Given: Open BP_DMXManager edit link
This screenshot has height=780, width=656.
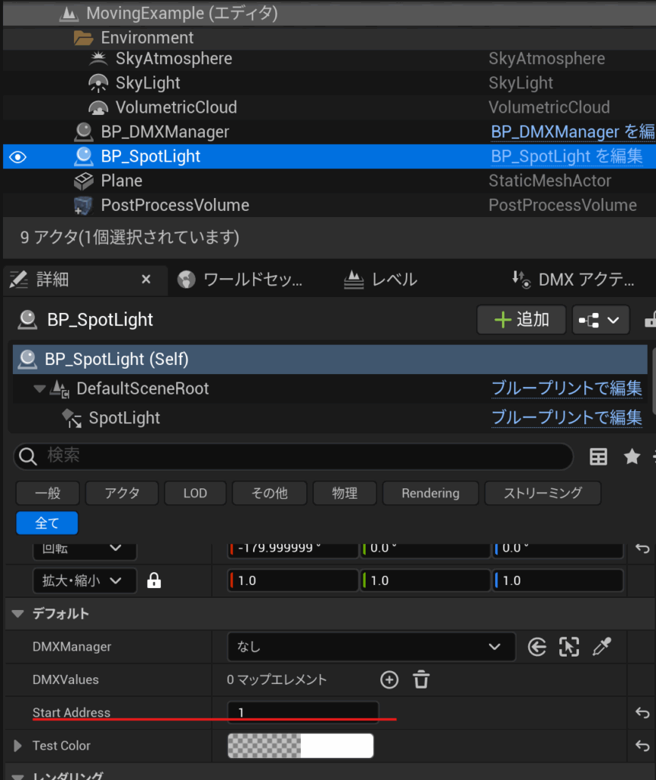Looking at the screenshot, I should click(x=573, y=132).
